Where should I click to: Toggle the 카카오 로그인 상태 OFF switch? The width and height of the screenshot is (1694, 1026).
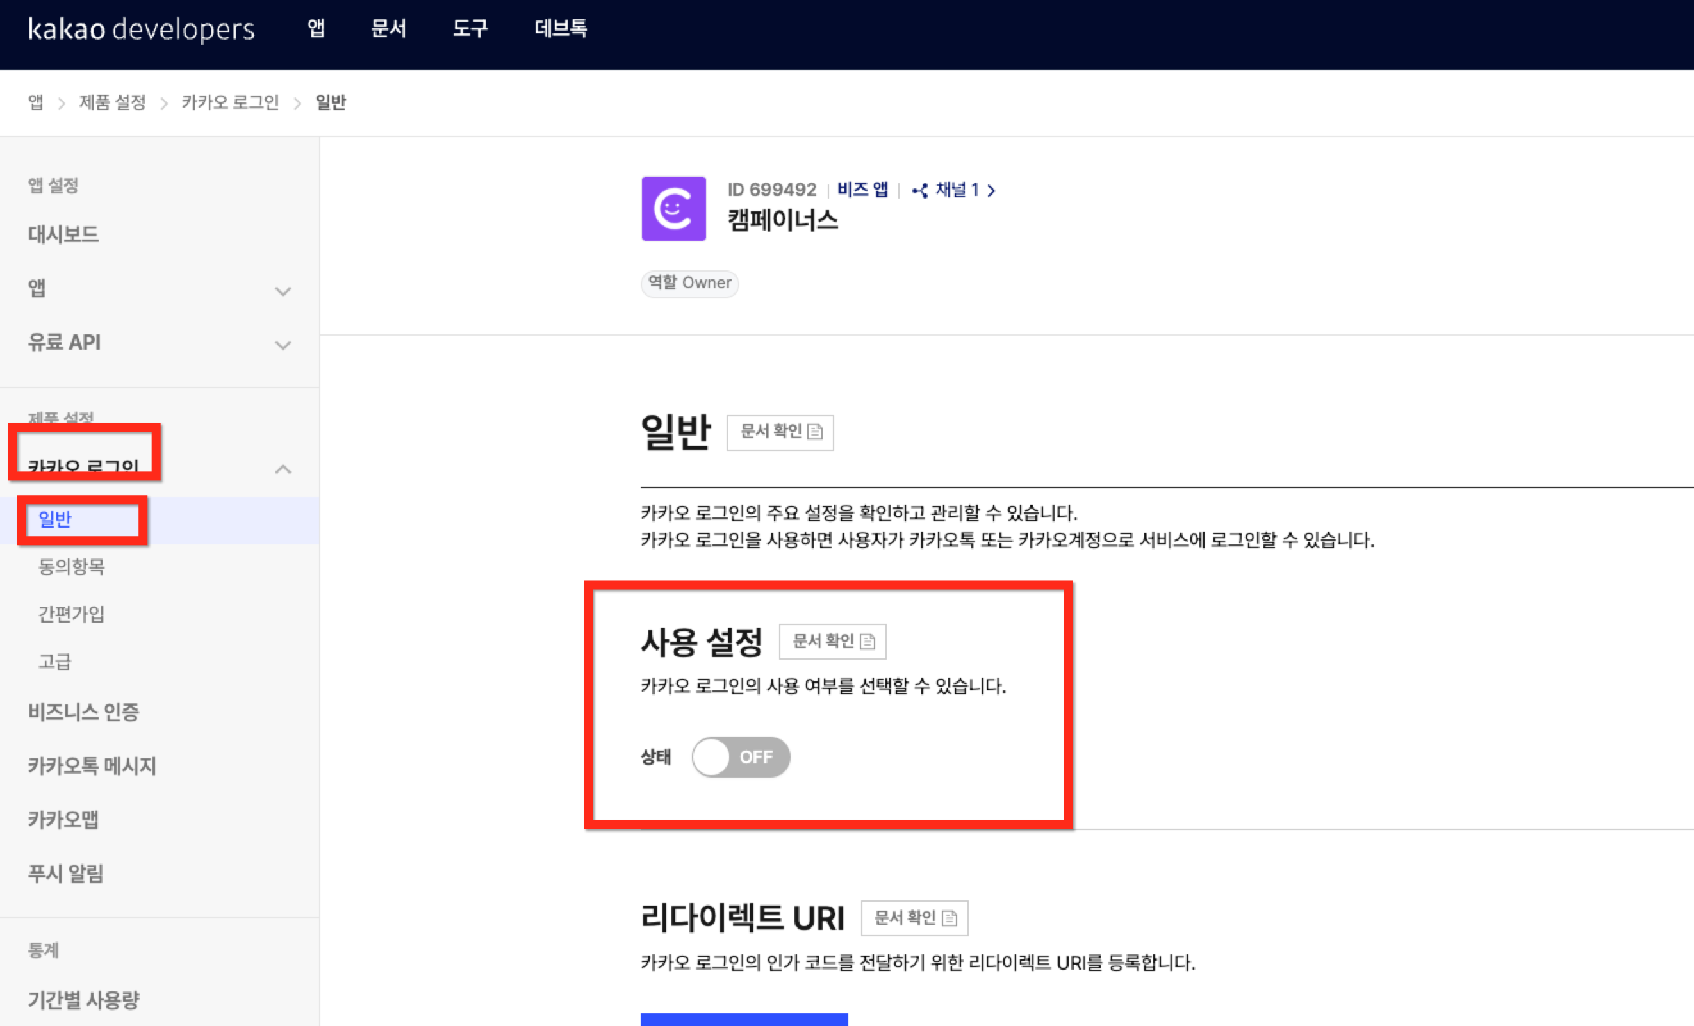(741, 756)
